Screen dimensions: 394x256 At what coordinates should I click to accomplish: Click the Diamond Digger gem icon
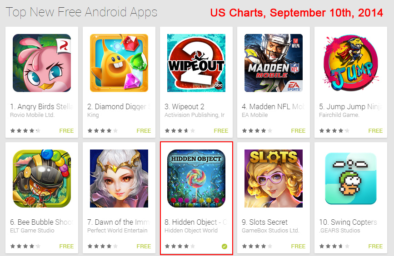pyautogui.click(x=119, y=63)
